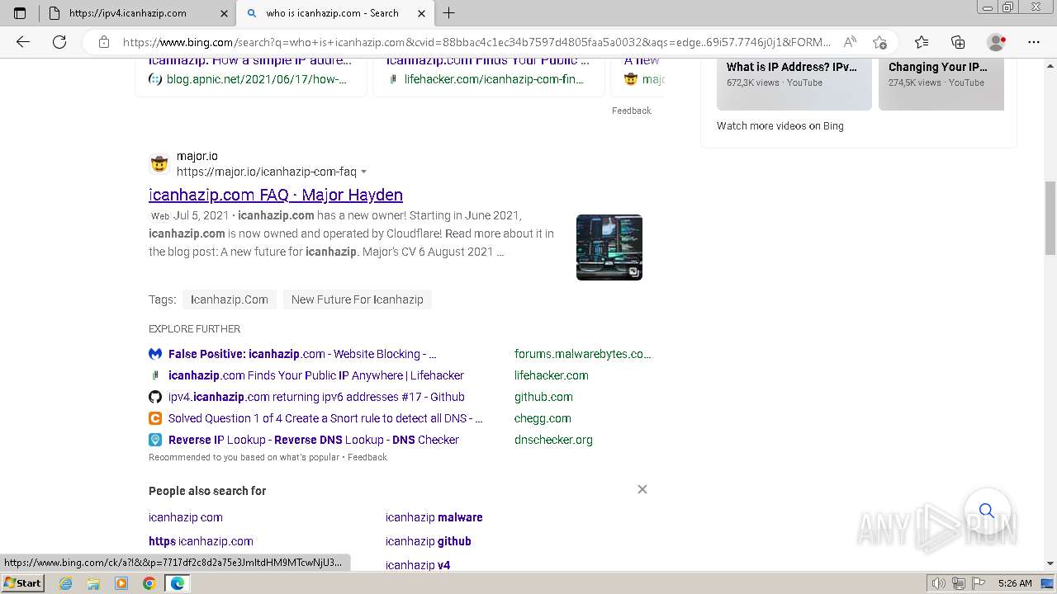This screenshot has width=1057, height=594.
Task: Search for 'icanhazip com' suggestion
Action: tap(186, 517)
